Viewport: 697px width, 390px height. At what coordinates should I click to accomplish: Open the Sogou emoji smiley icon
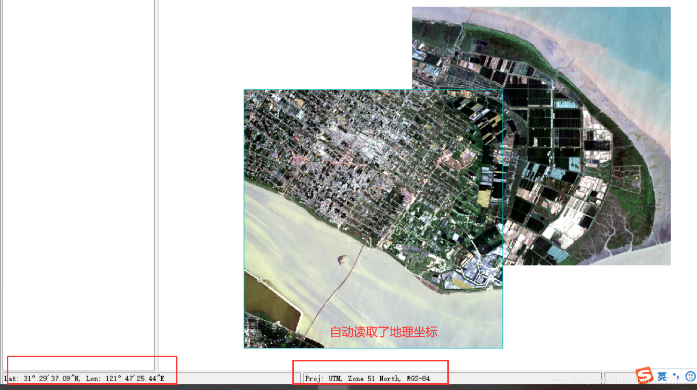tap(690, 375)
